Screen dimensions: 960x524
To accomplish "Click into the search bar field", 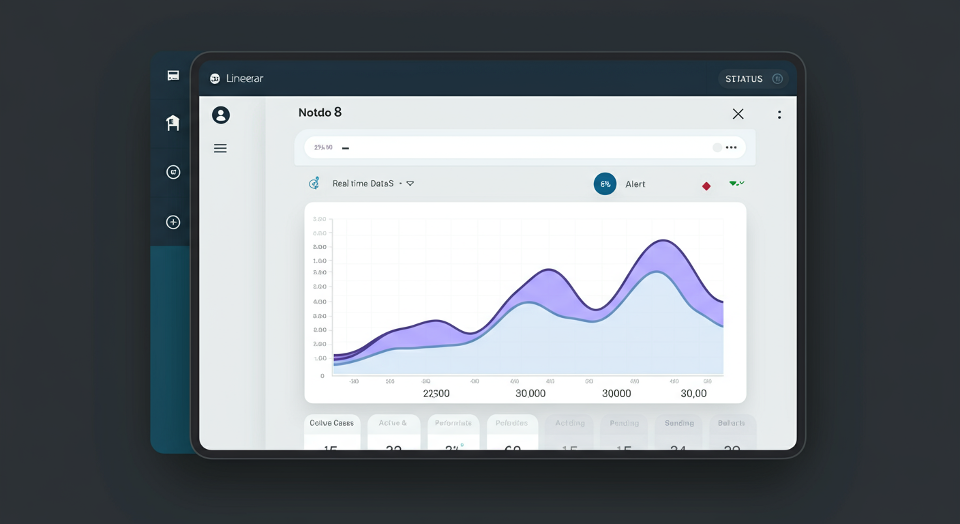I will point(520,147).
